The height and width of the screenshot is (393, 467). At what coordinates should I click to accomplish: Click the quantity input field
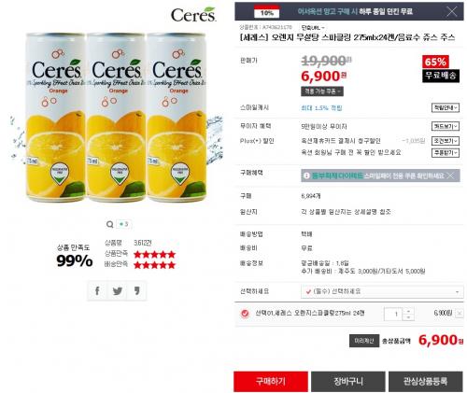393,314
